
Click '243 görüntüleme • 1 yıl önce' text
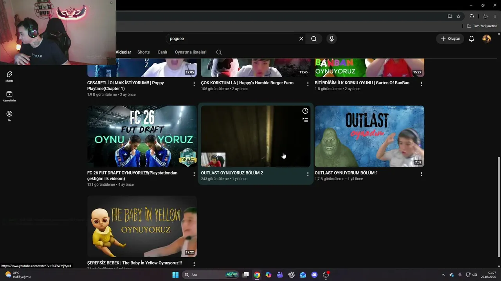(x=224, y=179)
